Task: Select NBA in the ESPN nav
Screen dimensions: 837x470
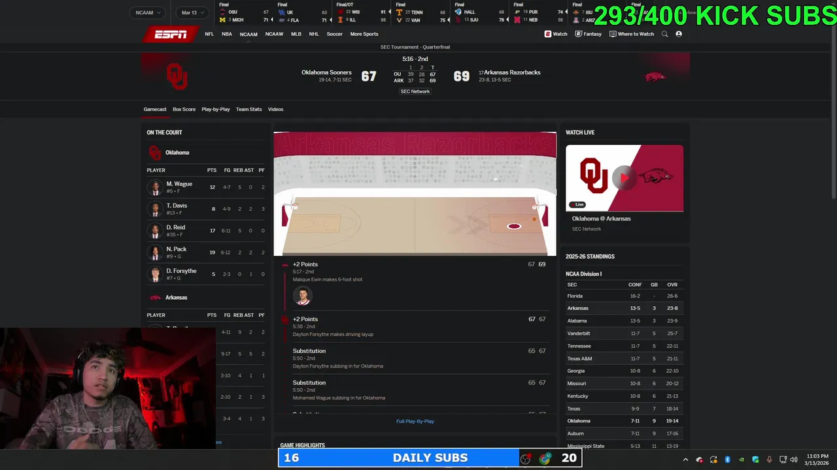Action: [x=226, y=34]
